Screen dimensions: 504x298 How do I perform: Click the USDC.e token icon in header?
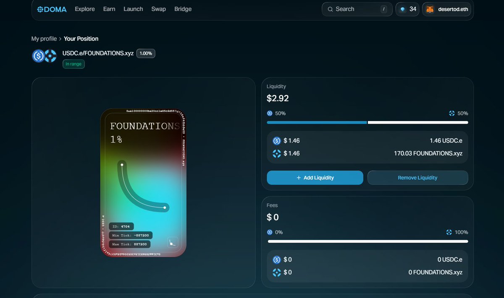(38, 56)
